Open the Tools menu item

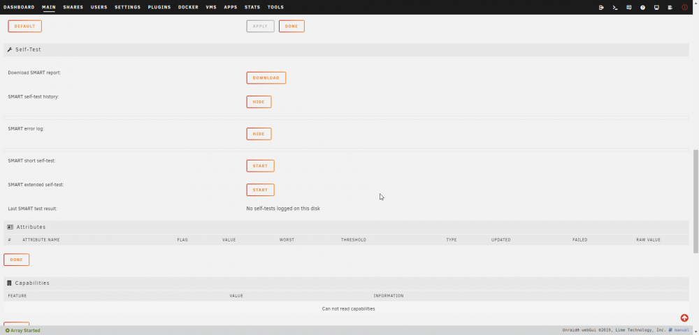(275, 7)
